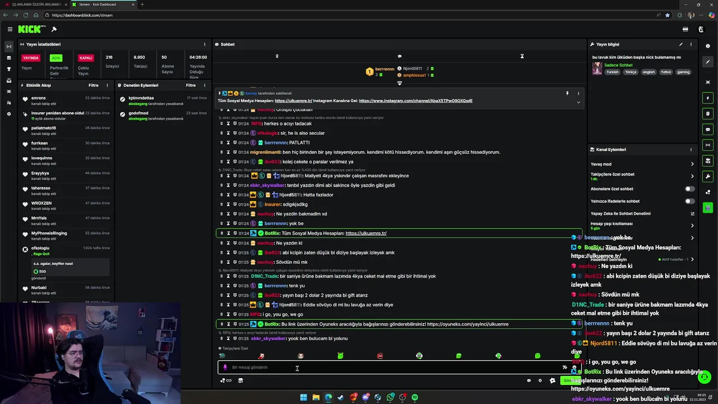Collapse the pinned message chevron

(578, 102)
